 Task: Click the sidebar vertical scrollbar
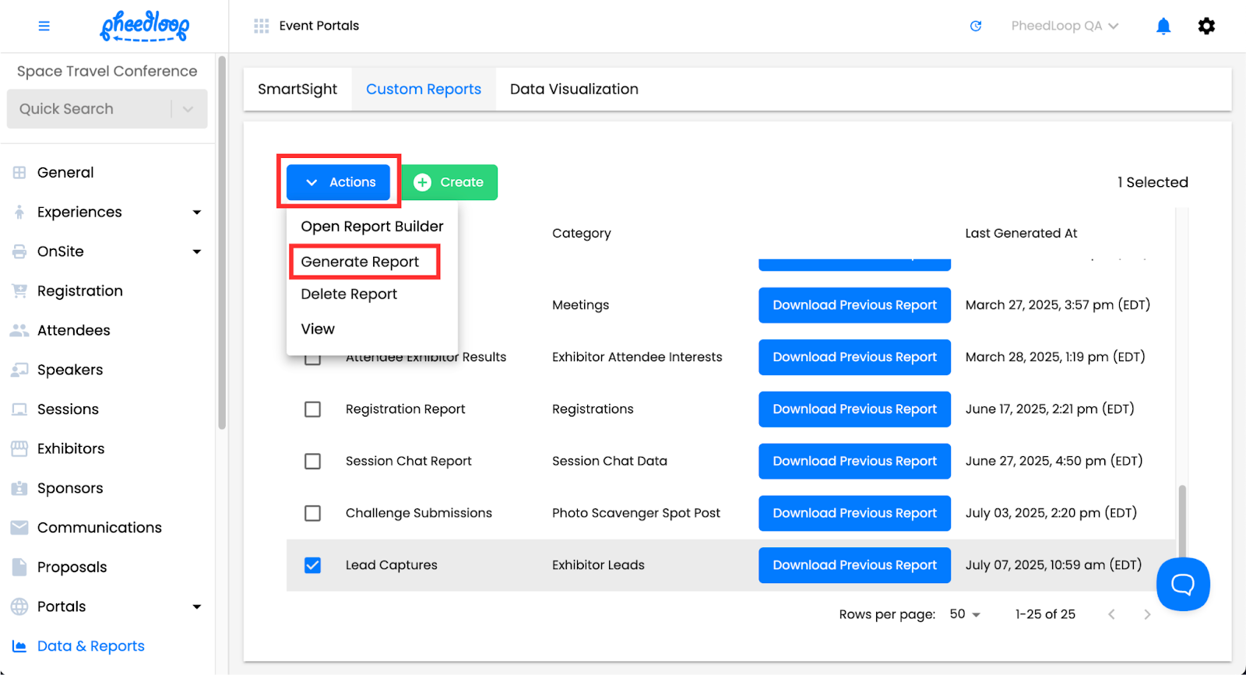[x=222, y=243]
